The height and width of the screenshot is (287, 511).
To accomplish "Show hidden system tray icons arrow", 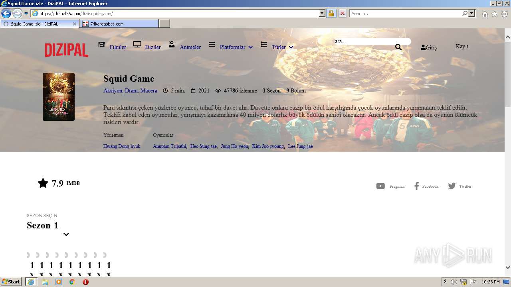I will click(445, 281).
